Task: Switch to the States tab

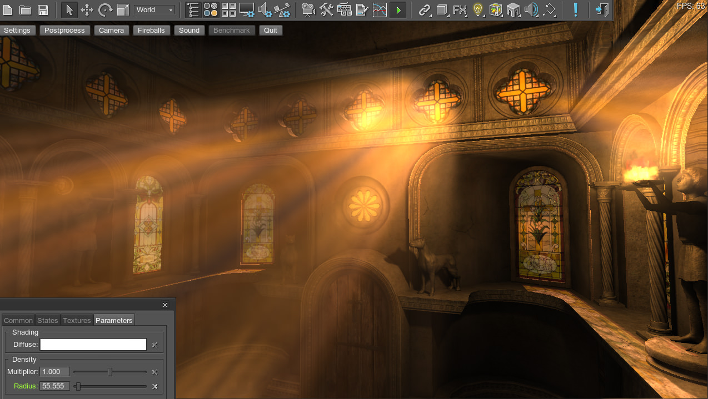Action: click(x=48, y=320)
